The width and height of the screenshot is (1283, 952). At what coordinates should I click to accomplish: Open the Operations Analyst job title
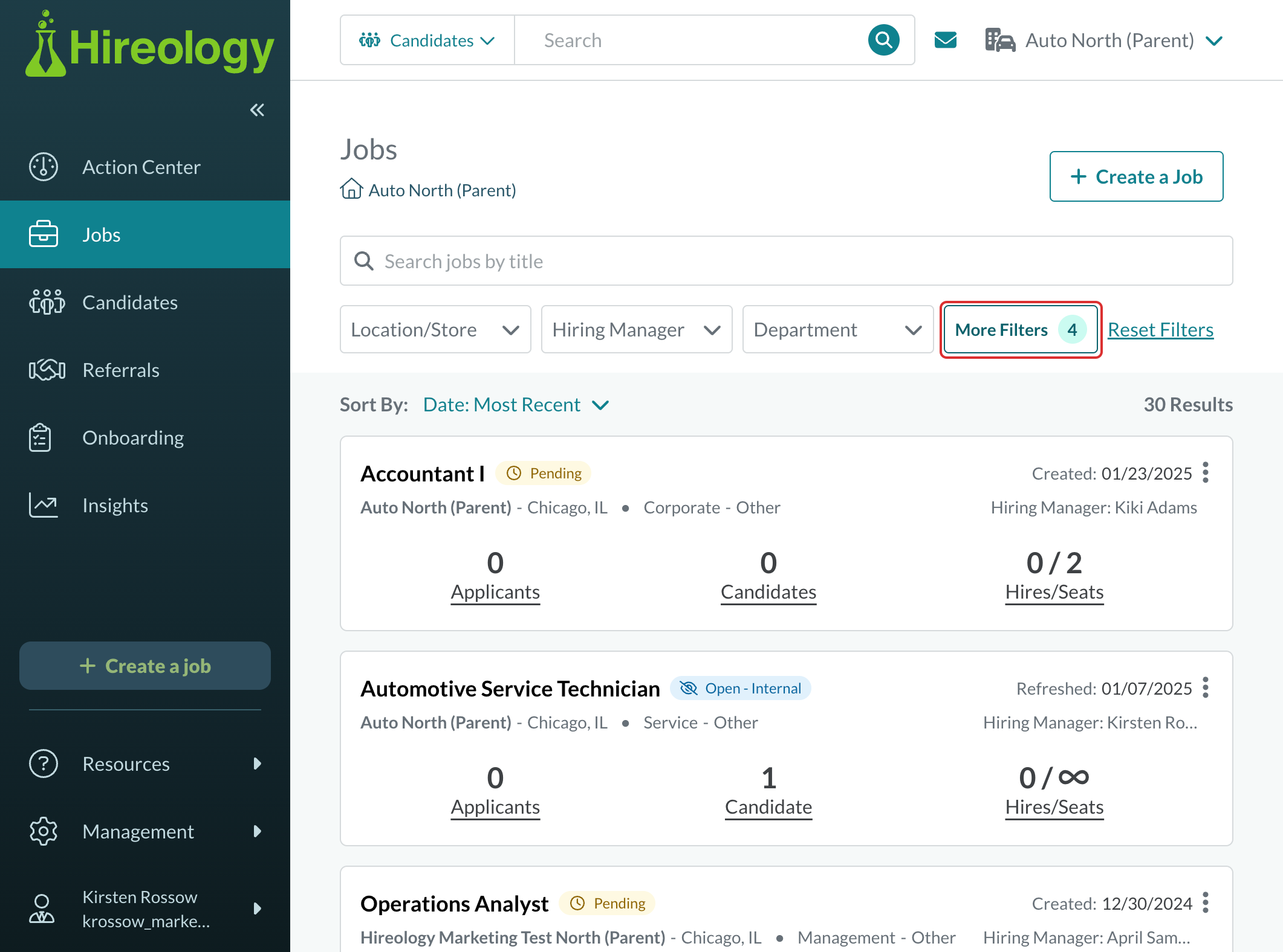click(455, 904)
